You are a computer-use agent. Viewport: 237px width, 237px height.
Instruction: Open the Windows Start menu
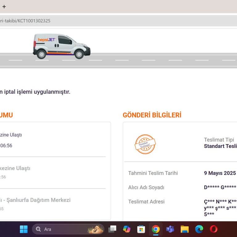(24, 229)
